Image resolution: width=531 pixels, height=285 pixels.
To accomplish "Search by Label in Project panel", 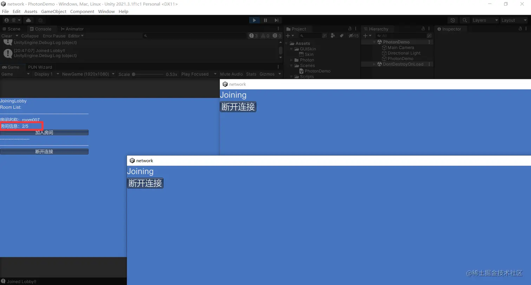I will click(341, 36).
